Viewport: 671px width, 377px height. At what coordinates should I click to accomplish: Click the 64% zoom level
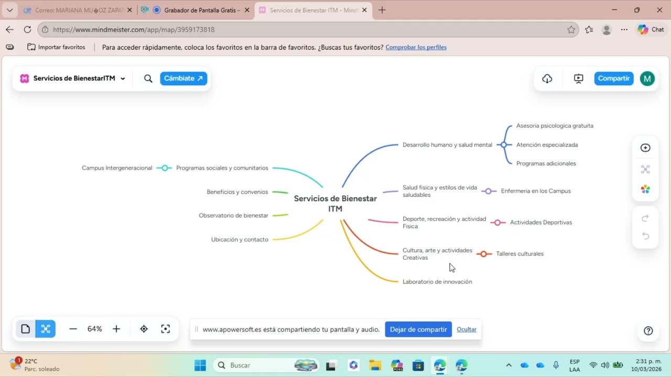pos(95,329)
